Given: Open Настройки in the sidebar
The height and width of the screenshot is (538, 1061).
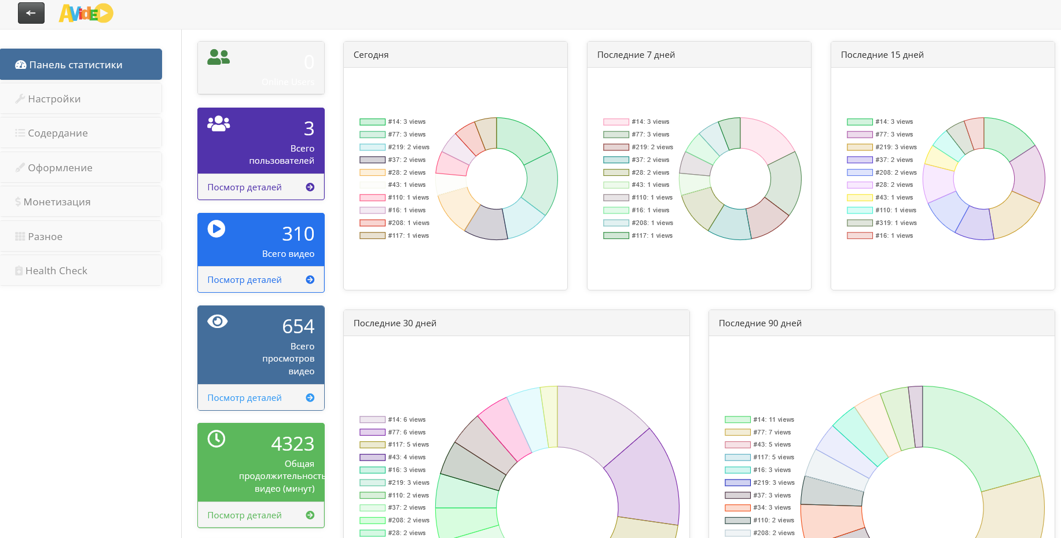Looking at the screenshot, I should tap(81, 99).
